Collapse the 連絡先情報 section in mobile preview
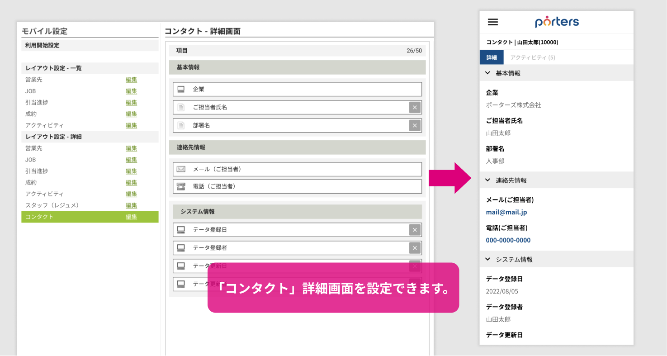This screenshot has height=356, width=667. click(487, 180)
